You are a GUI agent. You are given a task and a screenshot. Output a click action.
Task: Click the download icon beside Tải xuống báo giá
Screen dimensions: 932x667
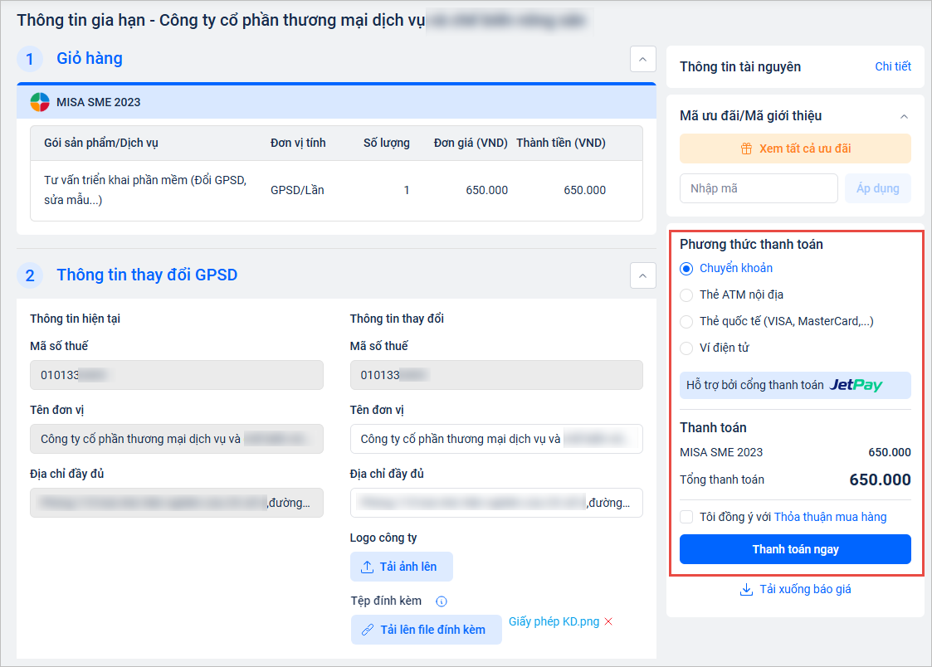pyautogui.click(x=745, y=590)
